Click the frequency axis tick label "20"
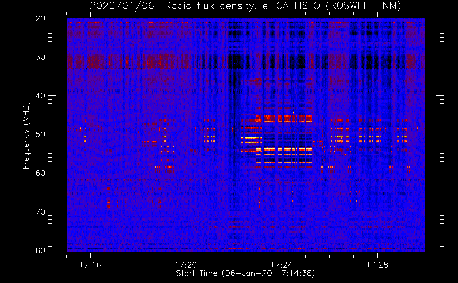This screenshot has width=458, height=283. pos(41,18)
